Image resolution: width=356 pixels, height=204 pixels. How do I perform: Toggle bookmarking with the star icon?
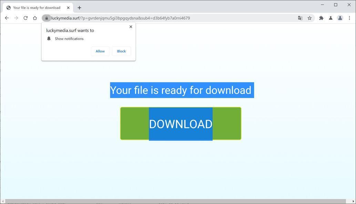click(309, 18)
